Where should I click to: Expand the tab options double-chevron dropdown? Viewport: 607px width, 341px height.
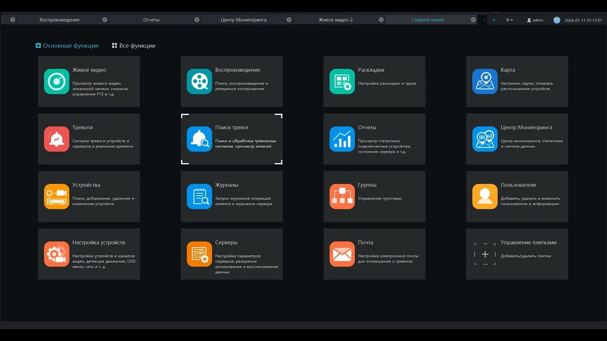pos(509,20)
